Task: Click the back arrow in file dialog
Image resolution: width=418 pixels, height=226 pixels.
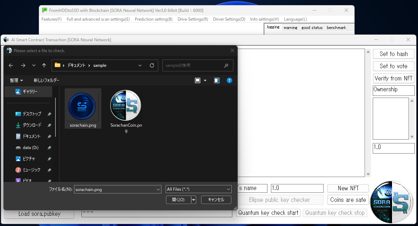Action: pyautogui.click(x=11, y=65)
